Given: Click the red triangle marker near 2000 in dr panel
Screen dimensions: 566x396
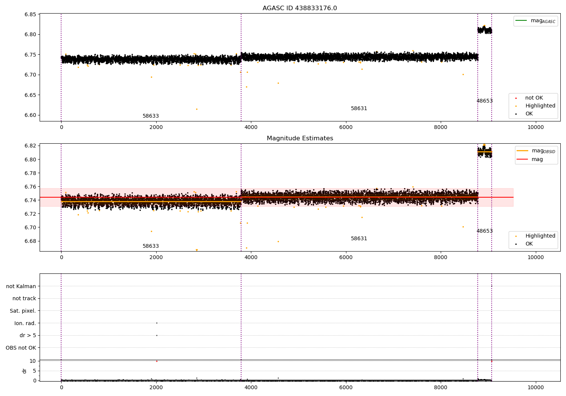Looking at the screenshot, I should point(157,361).
